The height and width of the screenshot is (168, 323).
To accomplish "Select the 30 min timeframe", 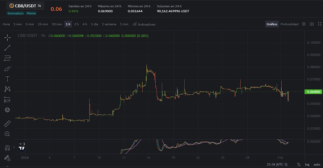I will [x=57, y=24].
